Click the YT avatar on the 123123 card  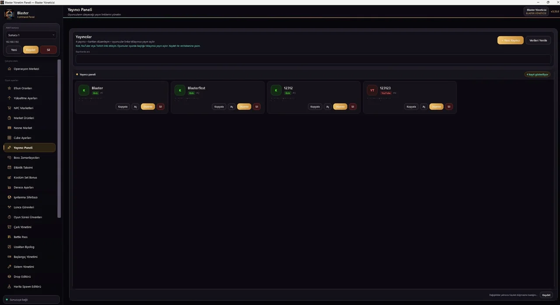372,90
